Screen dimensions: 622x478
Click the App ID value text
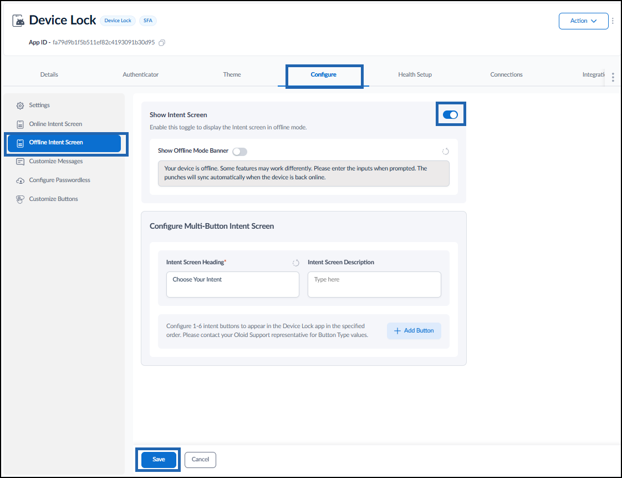(x=104, y=42)
